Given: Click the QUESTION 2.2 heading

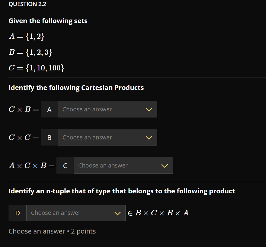Looking at the screenshot, I should 27,4.
